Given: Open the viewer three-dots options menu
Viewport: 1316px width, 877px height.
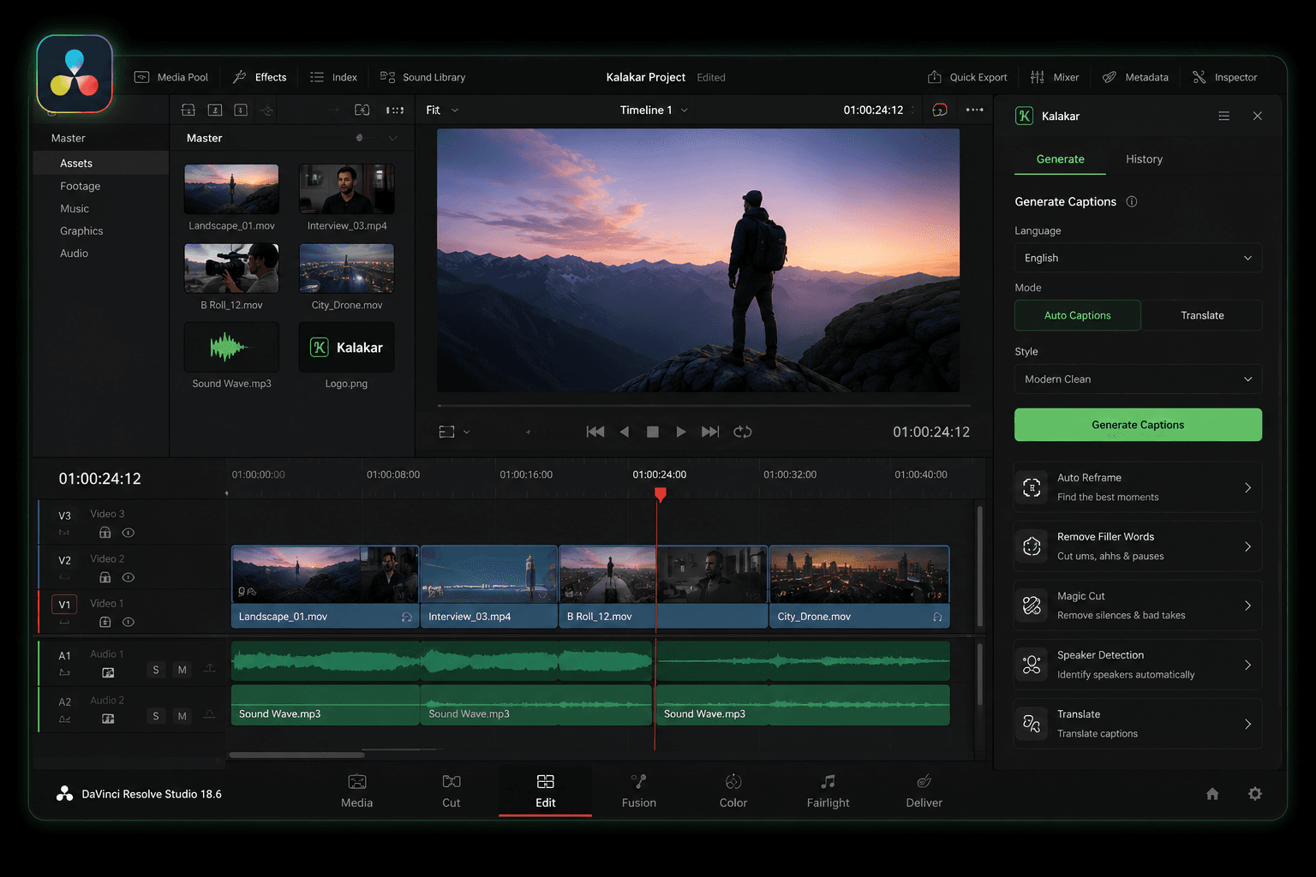Looking at the screenshot, I should [x=975, y=110].
